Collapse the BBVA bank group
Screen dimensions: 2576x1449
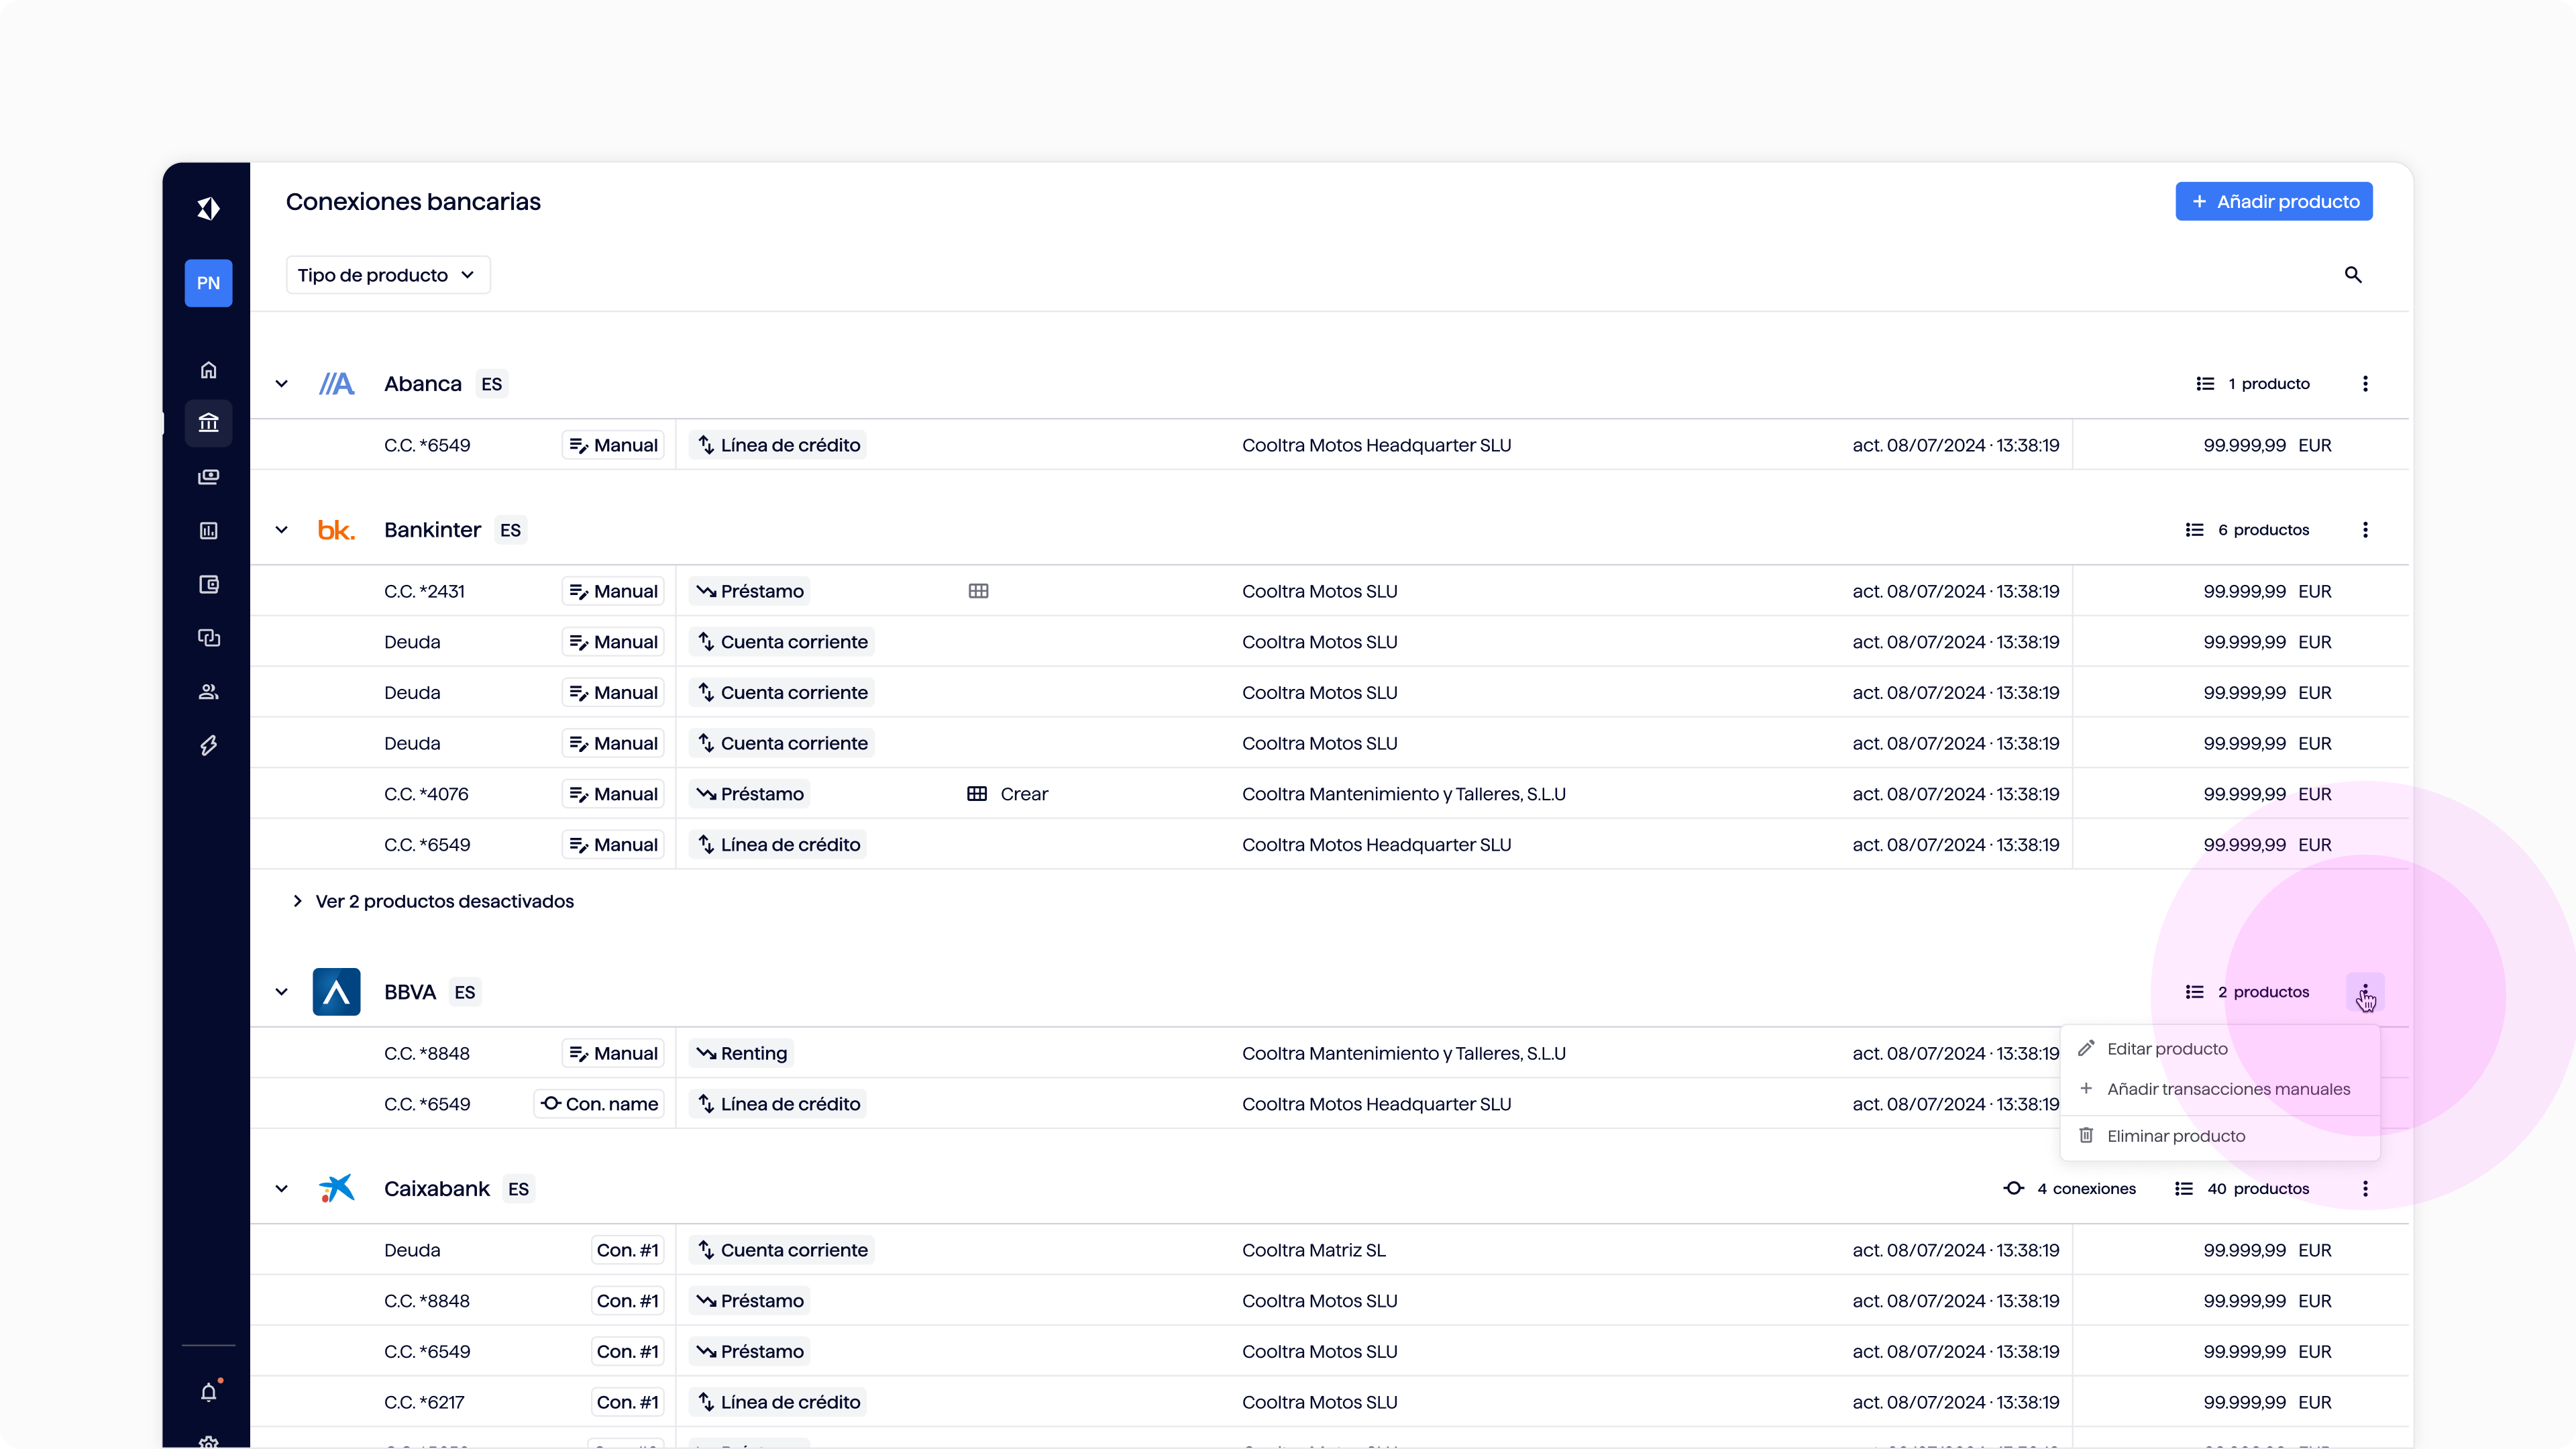tap(282, 992)
